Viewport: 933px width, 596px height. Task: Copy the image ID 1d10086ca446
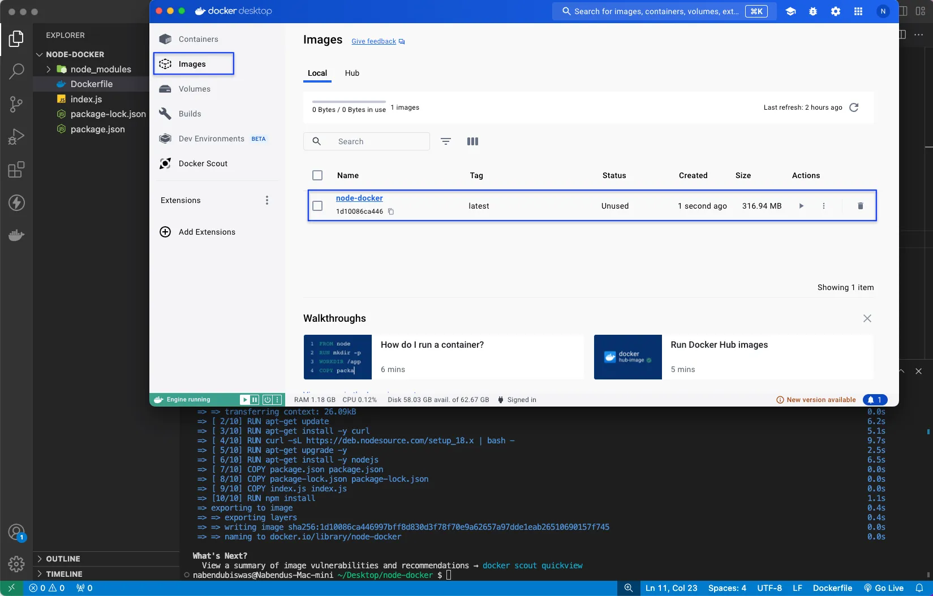pyautogui.click(x=391, y=211)
